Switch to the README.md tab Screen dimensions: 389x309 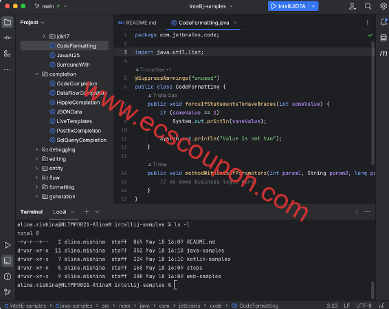tap(137, 23)
